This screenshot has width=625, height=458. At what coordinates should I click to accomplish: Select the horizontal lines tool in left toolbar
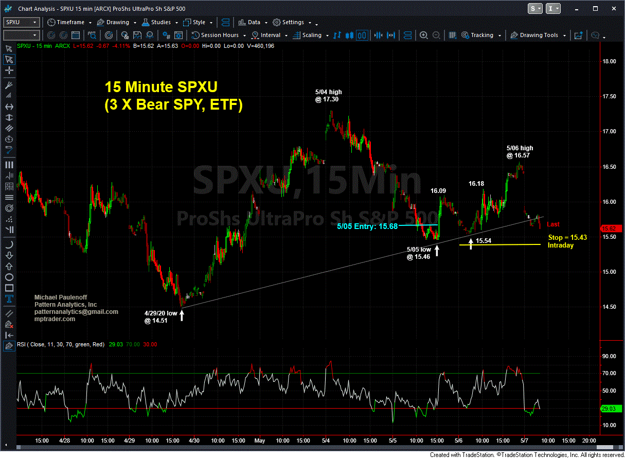click(x=8, y=197)
